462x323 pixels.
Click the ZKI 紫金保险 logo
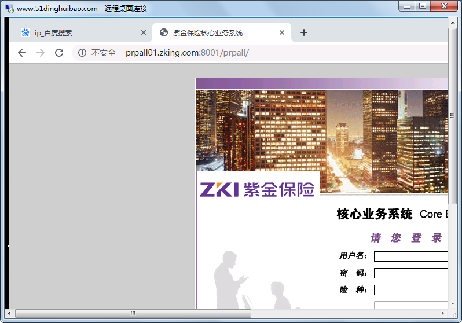click(x=257, y=189)
